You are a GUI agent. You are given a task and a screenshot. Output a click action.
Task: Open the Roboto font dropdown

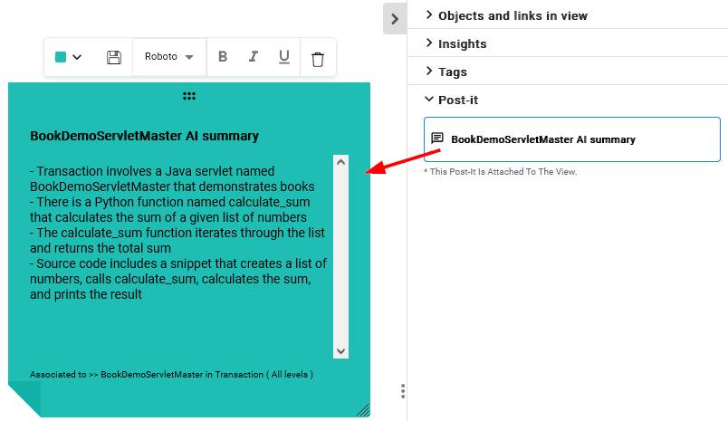point(169,57)
